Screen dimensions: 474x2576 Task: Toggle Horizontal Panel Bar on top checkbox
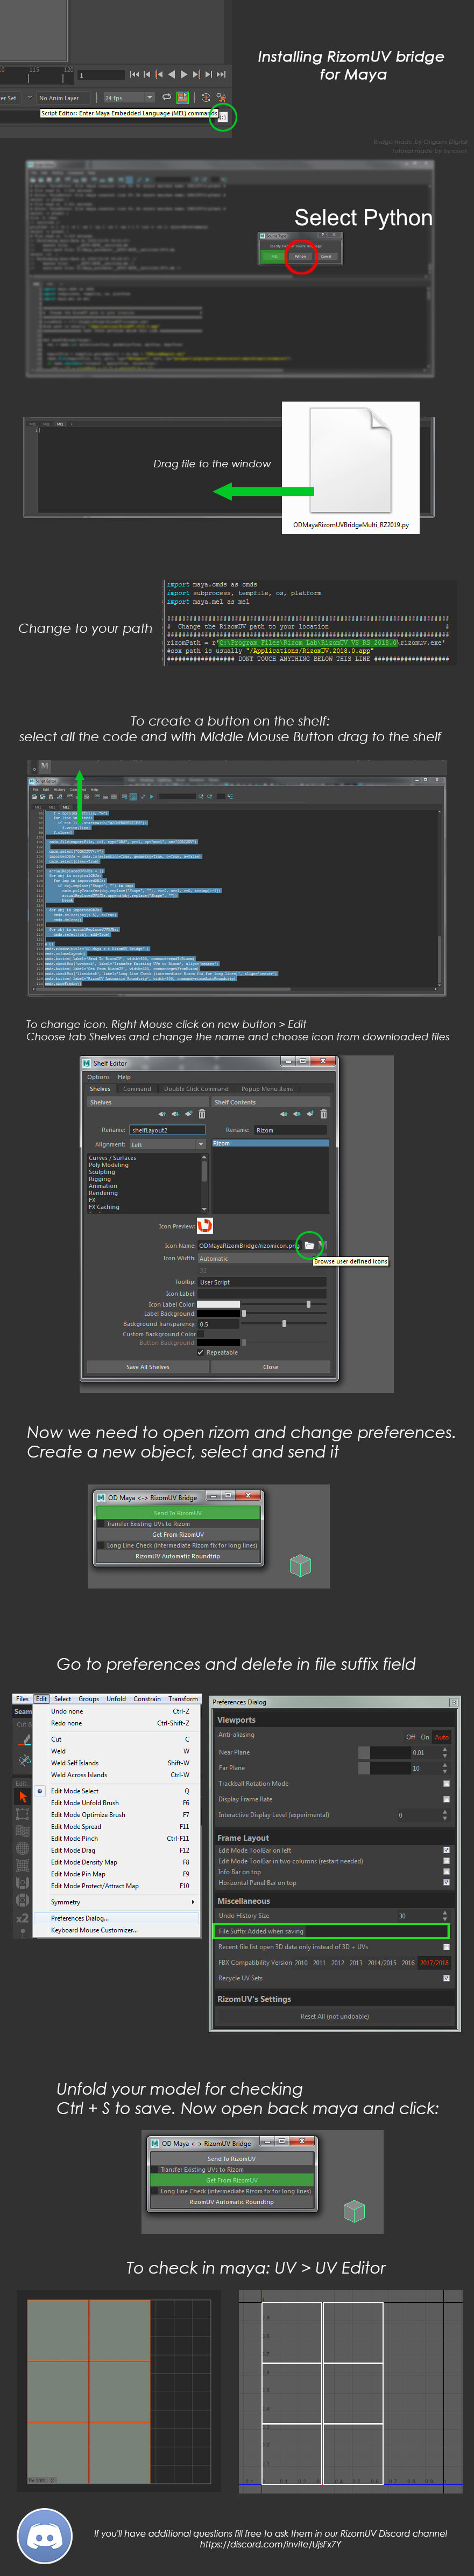pos(447,1883)
